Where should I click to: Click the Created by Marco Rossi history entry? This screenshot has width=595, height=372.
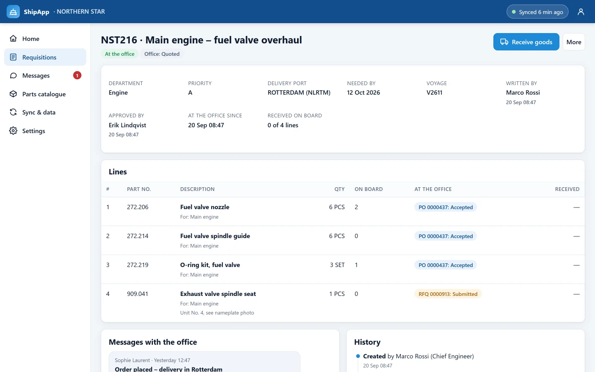[418, 356]
